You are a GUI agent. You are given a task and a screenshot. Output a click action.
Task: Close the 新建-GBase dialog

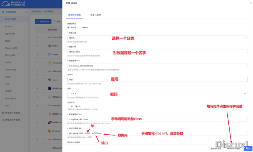251,3
